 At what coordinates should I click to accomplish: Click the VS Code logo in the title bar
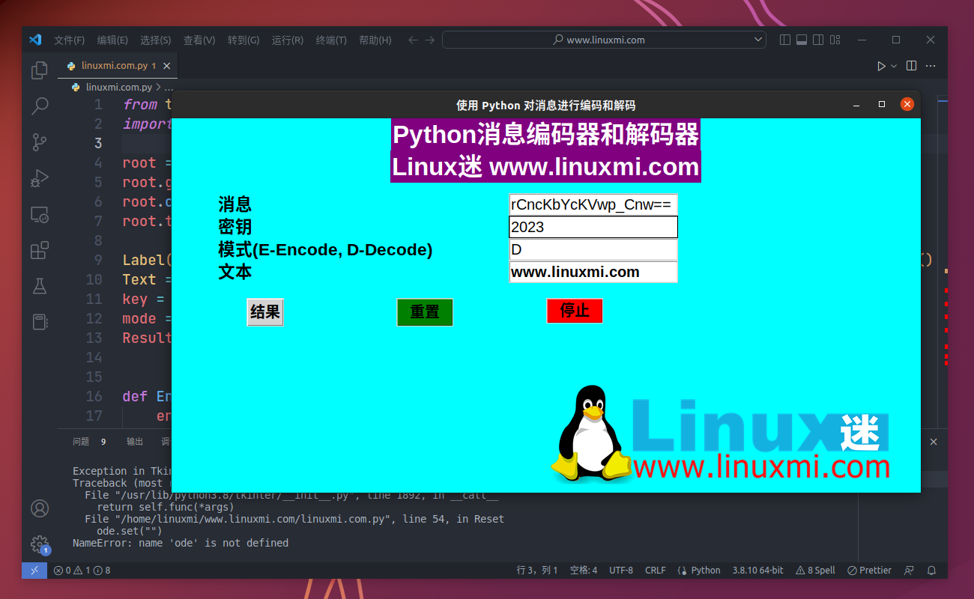[x=35, y=40]
